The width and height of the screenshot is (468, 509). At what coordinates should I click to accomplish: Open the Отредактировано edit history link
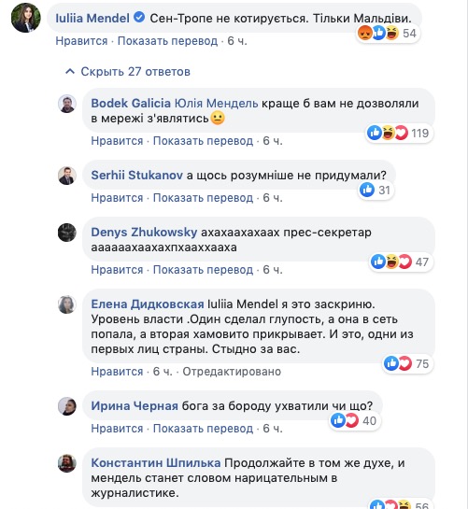point(232,372)
